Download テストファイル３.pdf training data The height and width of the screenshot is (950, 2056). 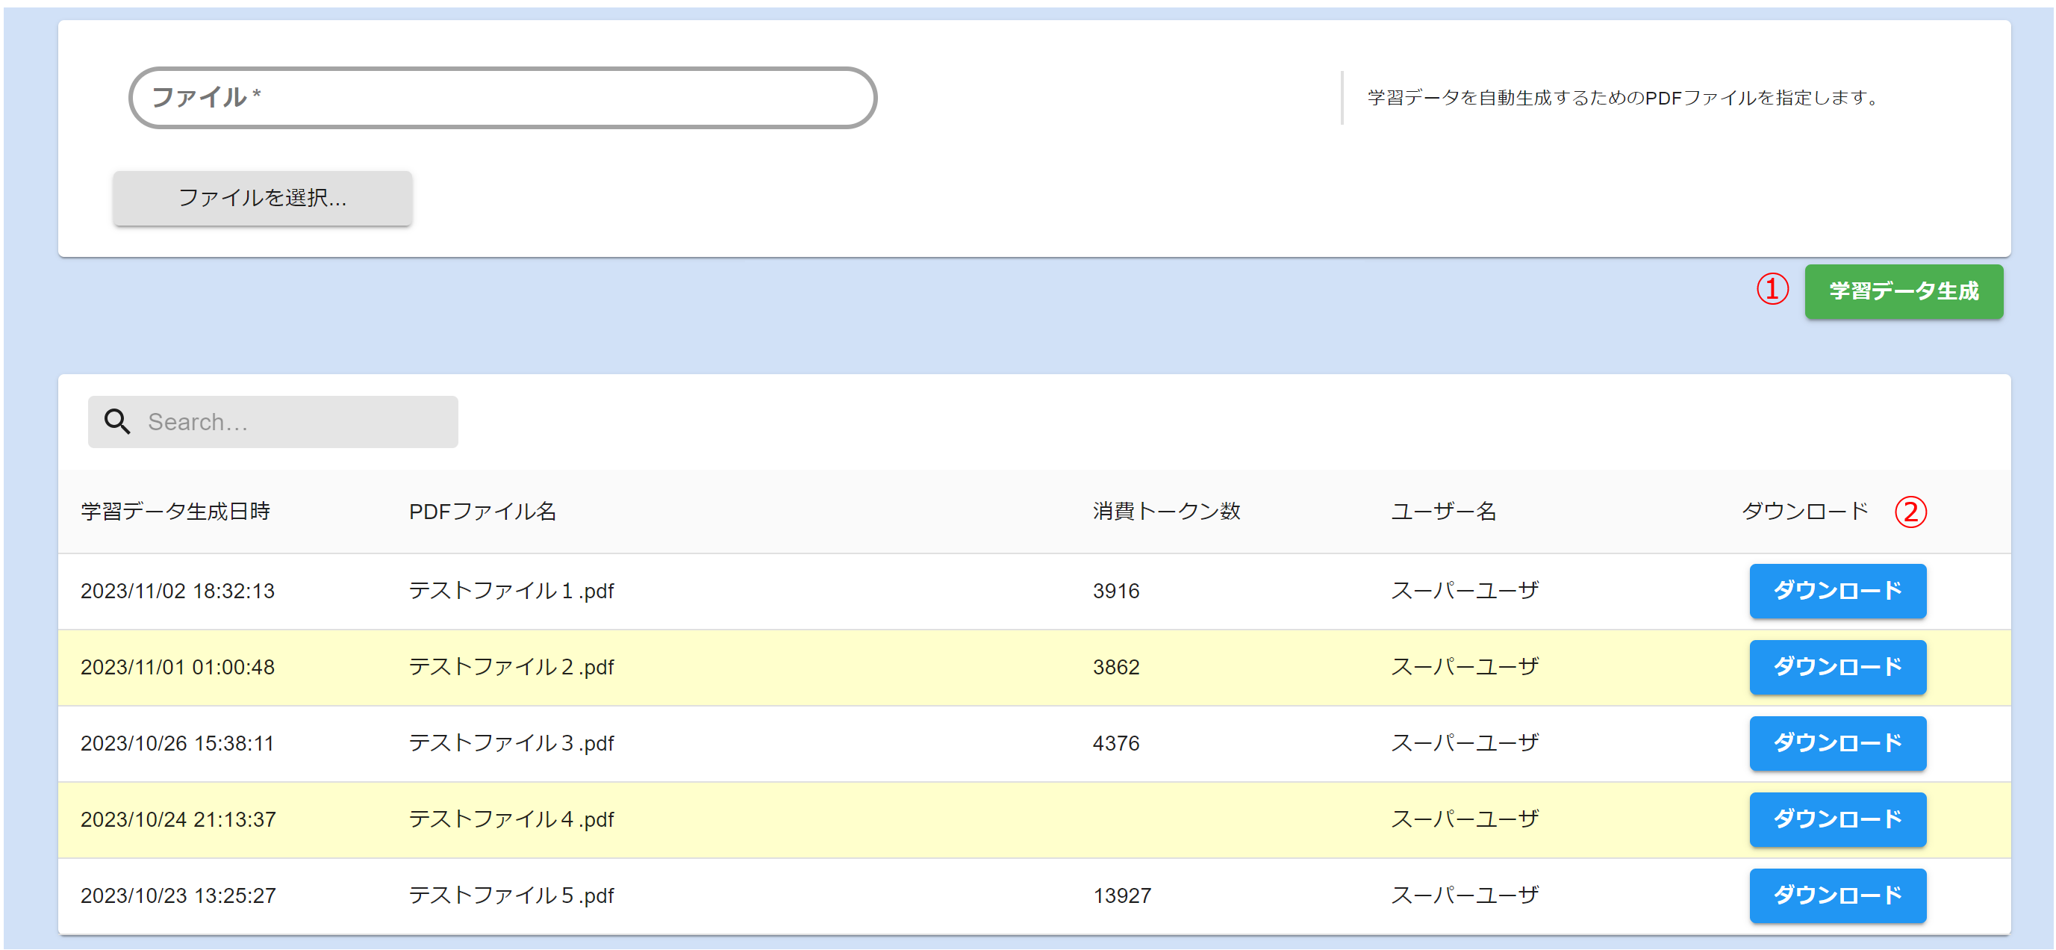(1837, 743)
